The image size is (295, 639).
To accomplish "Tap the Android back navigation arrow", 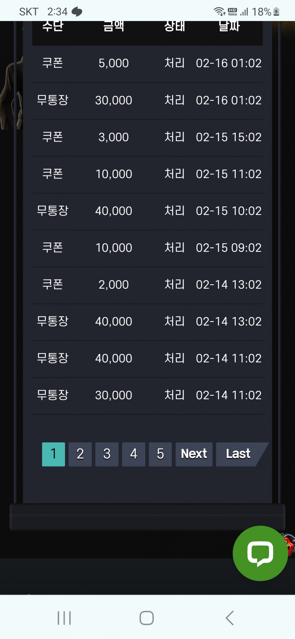I will [230, 618].
